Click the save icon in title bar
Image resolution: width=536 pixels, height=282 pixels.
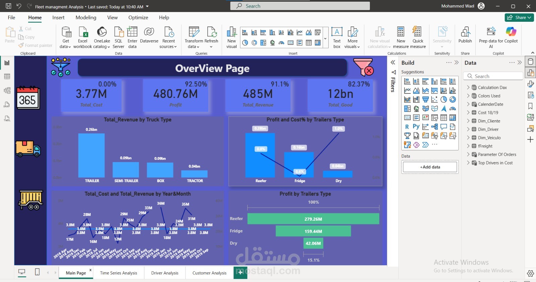(x=8, y=6)
